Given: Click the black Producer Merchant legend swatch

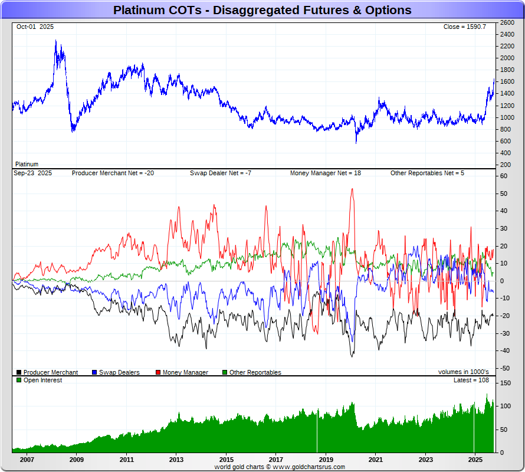Looking at the screenshot, I should point(19,372).
